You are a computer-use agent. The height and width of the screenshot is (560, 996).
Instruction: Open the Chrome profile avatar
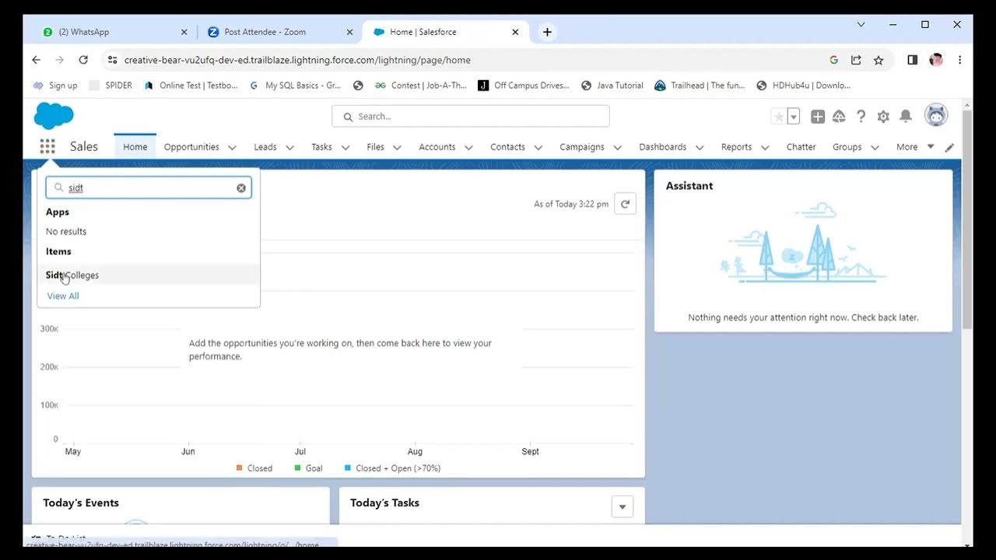pyautogui.click(x=936, y=60)
